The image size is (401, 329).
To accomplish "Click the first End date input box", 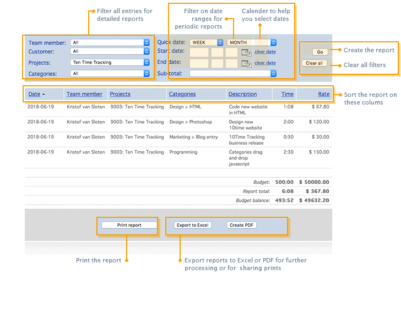I will (x=199, y=63).
